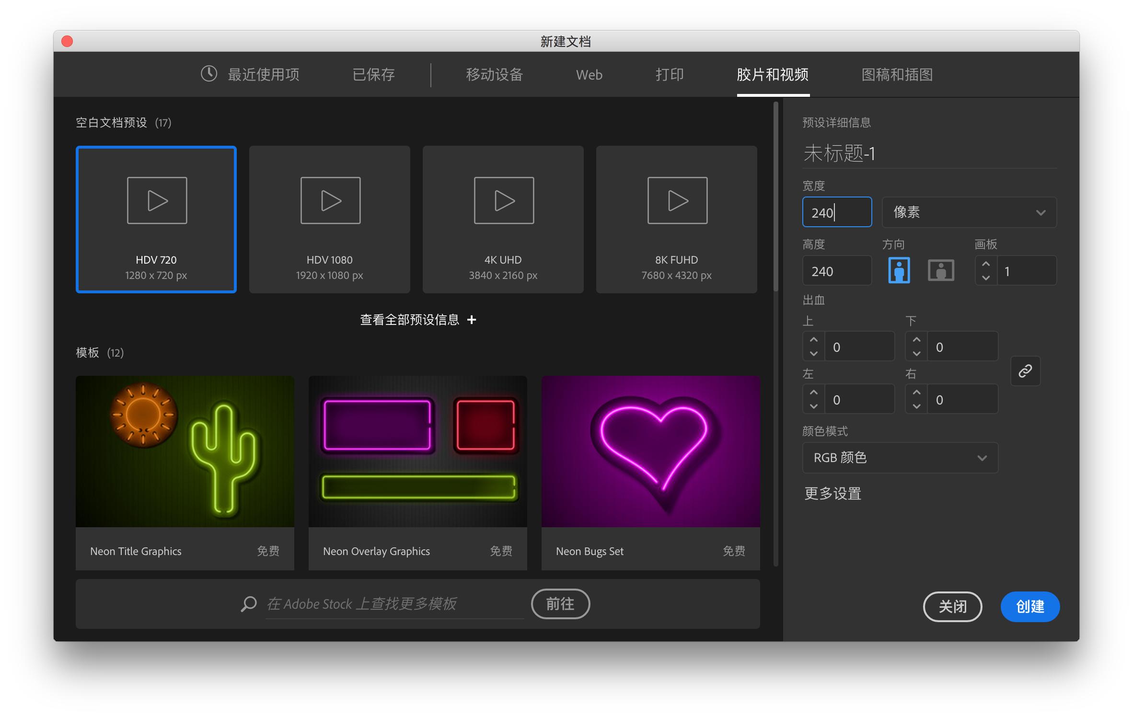
Task: Click the link icon to lock bleed values
Action: pos(1026,371)
